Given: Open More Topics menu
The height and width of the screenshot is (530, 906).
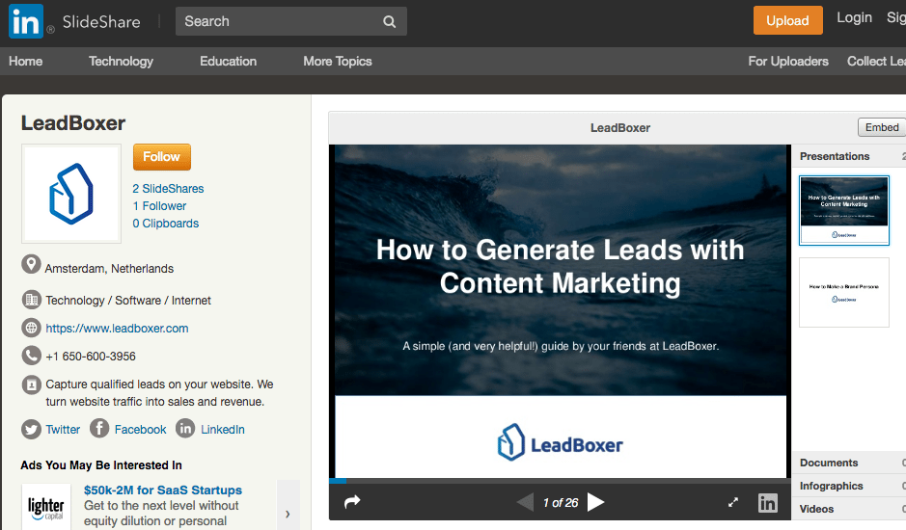Looking at the screenshot, I should [338, 62].
